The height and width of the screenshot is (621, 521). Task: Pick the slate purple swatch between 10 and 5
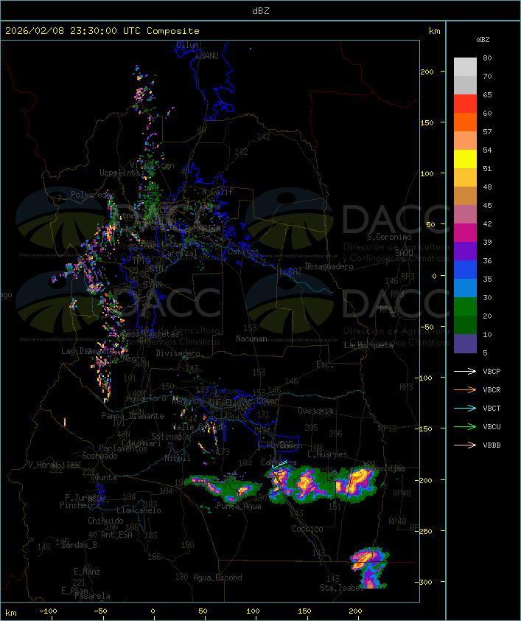click(x=465, y=344)
